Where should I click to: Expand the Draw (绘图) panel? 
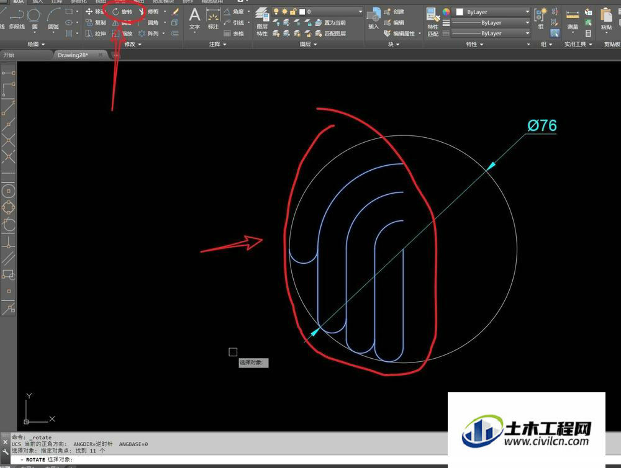36,44
